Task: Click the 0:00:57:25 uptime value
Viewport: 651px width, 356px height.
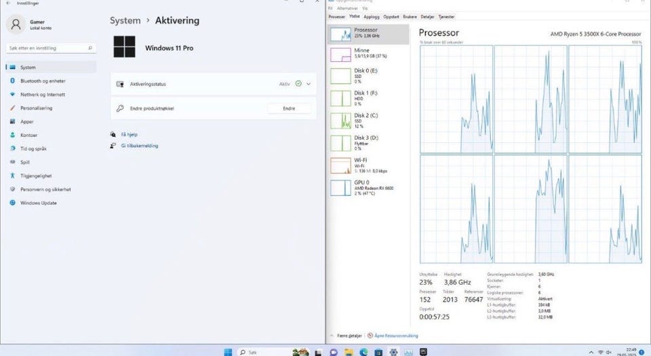Action: [434, 317]
